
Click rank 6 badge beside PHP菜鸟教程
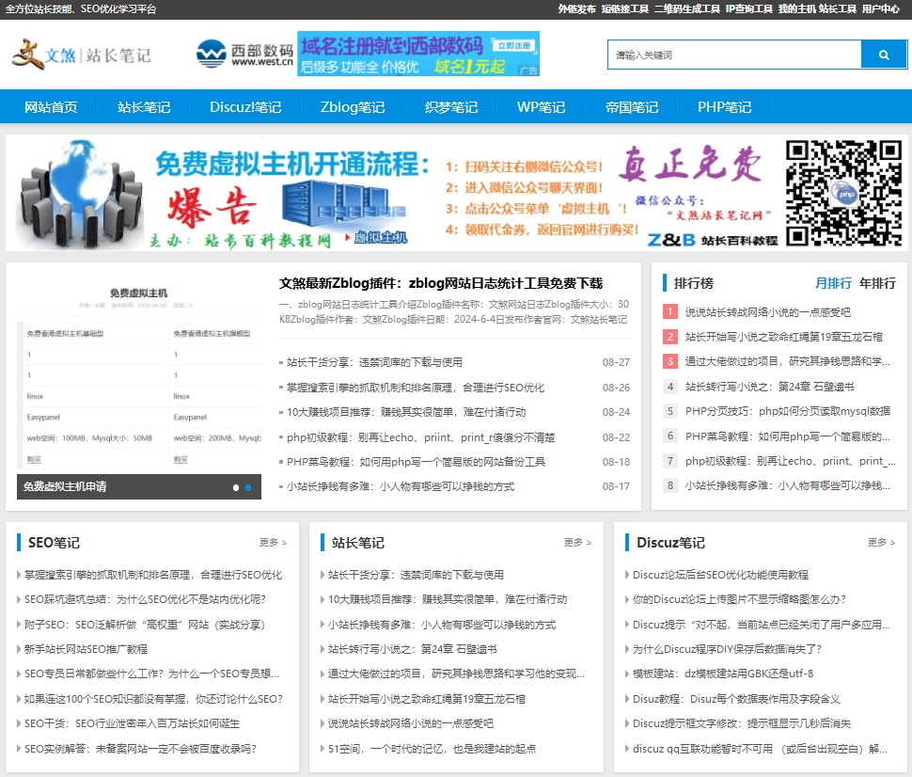(x=670, y=436)
